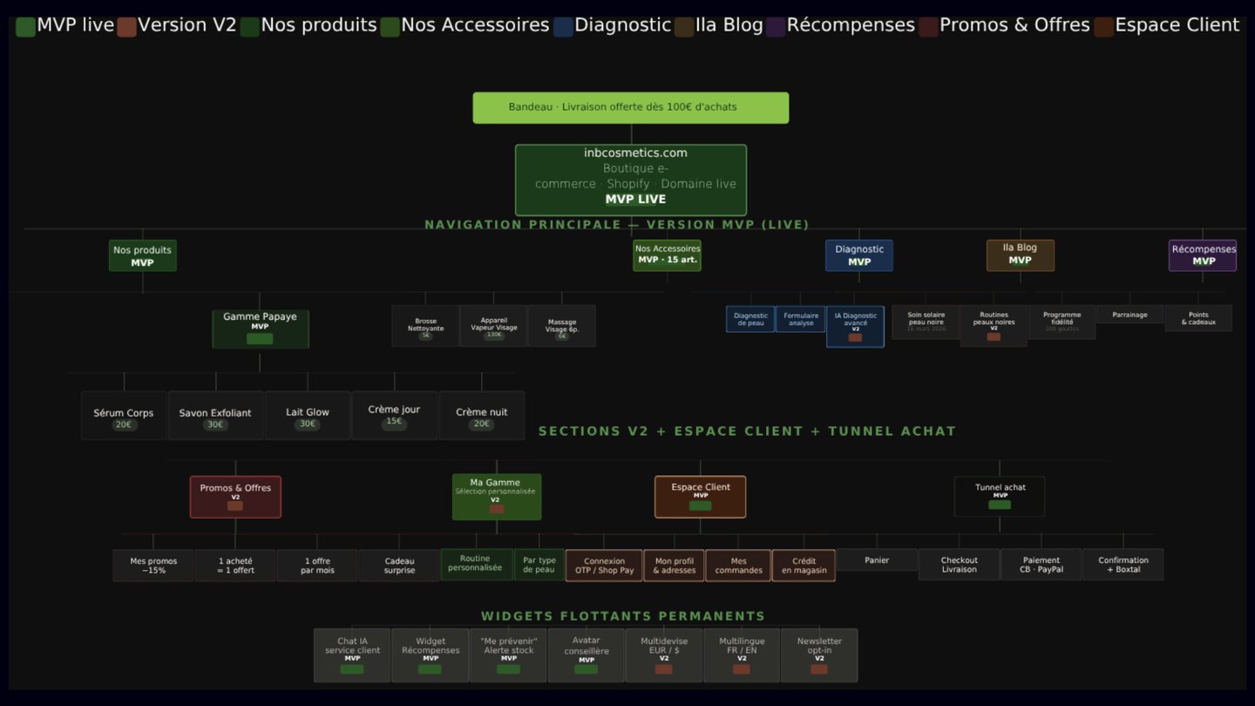The width and height of the screenshot is (1255, 706).
Task: Open the Promos & Offres V2 node
Action: tap(235, 497)
